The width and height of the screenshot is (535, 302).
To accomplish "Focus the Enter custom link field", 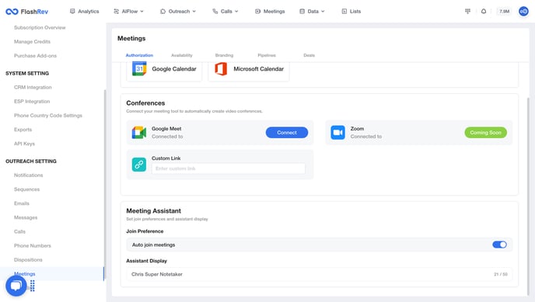I will point(229,168).
